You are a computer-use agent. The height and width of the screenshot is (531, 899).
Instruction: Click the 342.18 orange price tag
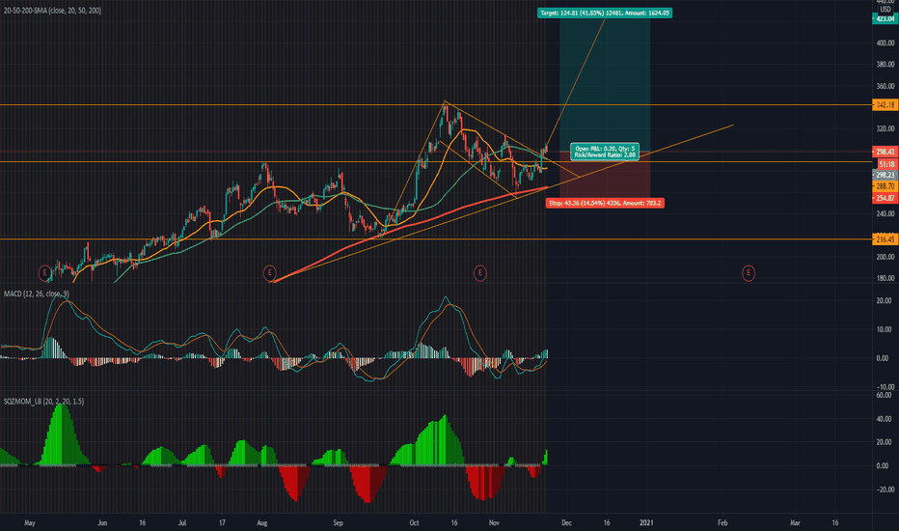[x=885, y=105]
